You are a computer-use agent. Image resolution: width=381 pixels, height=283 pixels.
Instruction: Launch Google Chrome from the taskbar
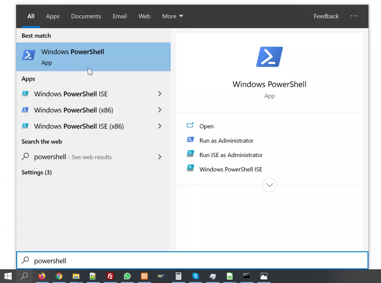click(59, 276)
